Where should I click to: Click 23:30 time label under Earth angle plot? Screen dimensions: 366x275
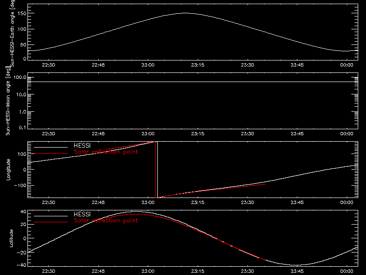click(x=248, y=65)
